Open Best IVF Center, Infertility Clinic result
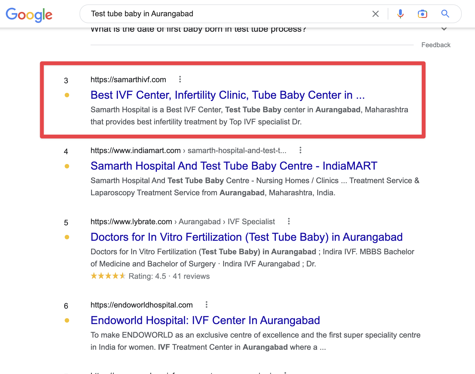475x374 pixels. [x=228, y=95]
